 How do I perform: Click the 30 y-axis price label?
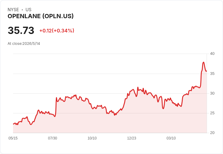click(212, 93)
